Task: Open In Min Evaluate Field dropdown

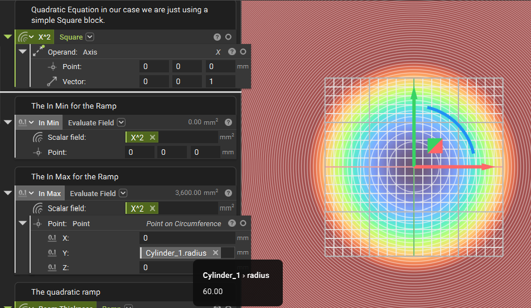Action: 121,123
